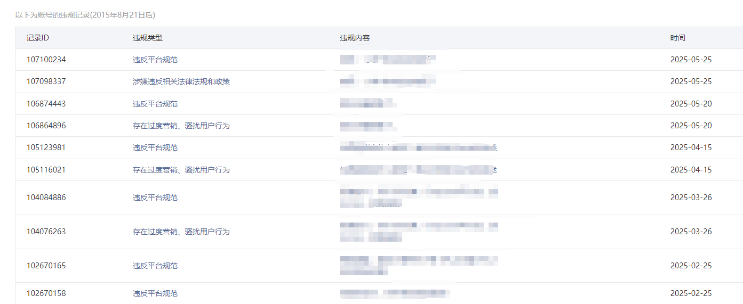Click the blurred violation content of record 104084886
The height and width of the screenshot is (304, 743).
419,197
